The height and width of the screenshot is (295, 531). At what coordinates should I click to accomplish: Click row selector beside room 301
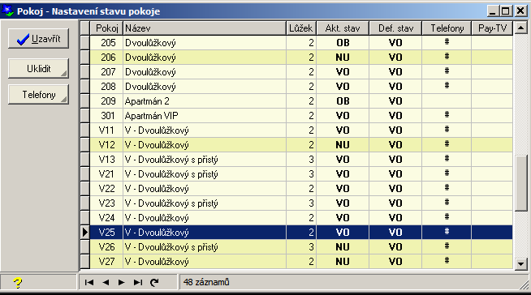[85, 116]
